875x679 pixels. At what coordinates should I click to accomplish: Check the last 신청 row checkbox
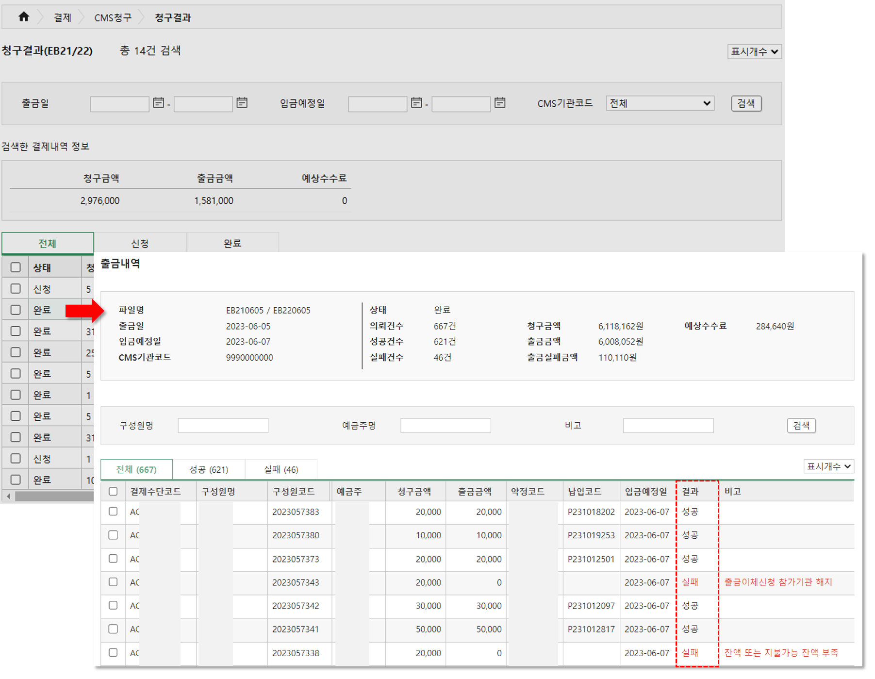pyautogui.click(x=16, y=458)
